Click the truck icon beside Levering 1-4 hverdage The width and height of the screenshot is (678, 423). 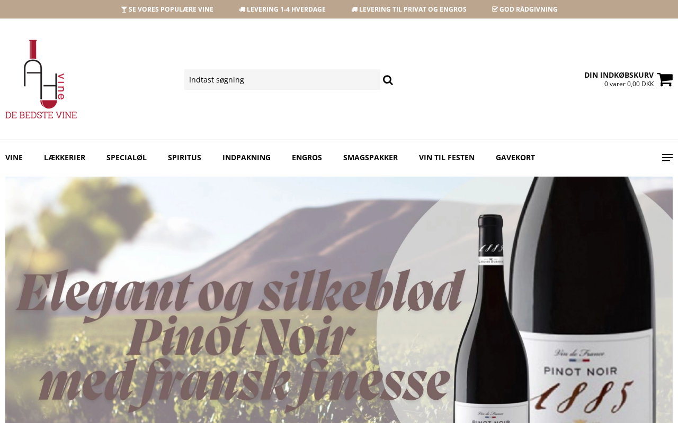click(242, 10)
